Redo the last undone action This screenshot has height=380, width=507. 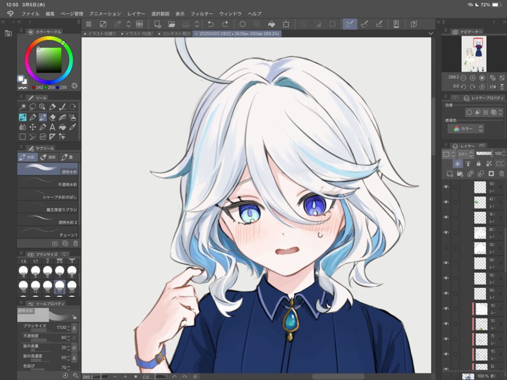225,24
